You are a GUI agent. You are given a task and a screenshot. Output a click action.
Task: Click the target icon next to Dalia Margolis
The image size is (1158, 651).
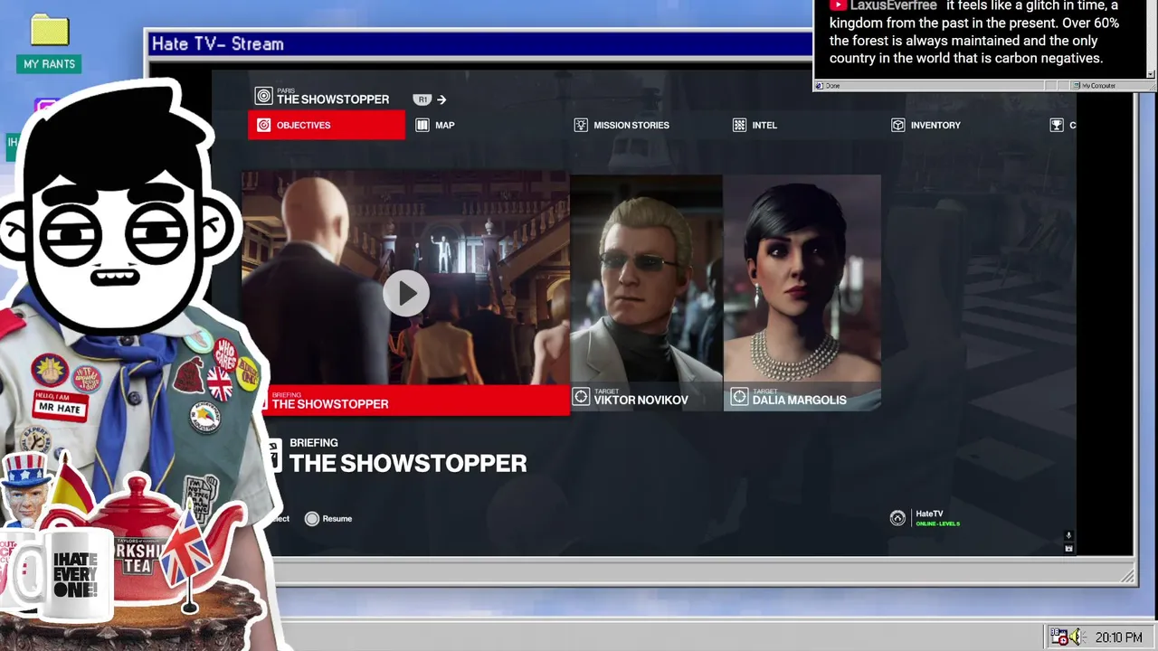[x=739, y=396]
